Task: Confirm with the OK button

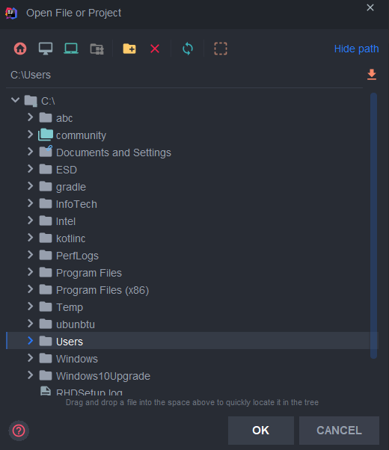Action: [261, 431]
